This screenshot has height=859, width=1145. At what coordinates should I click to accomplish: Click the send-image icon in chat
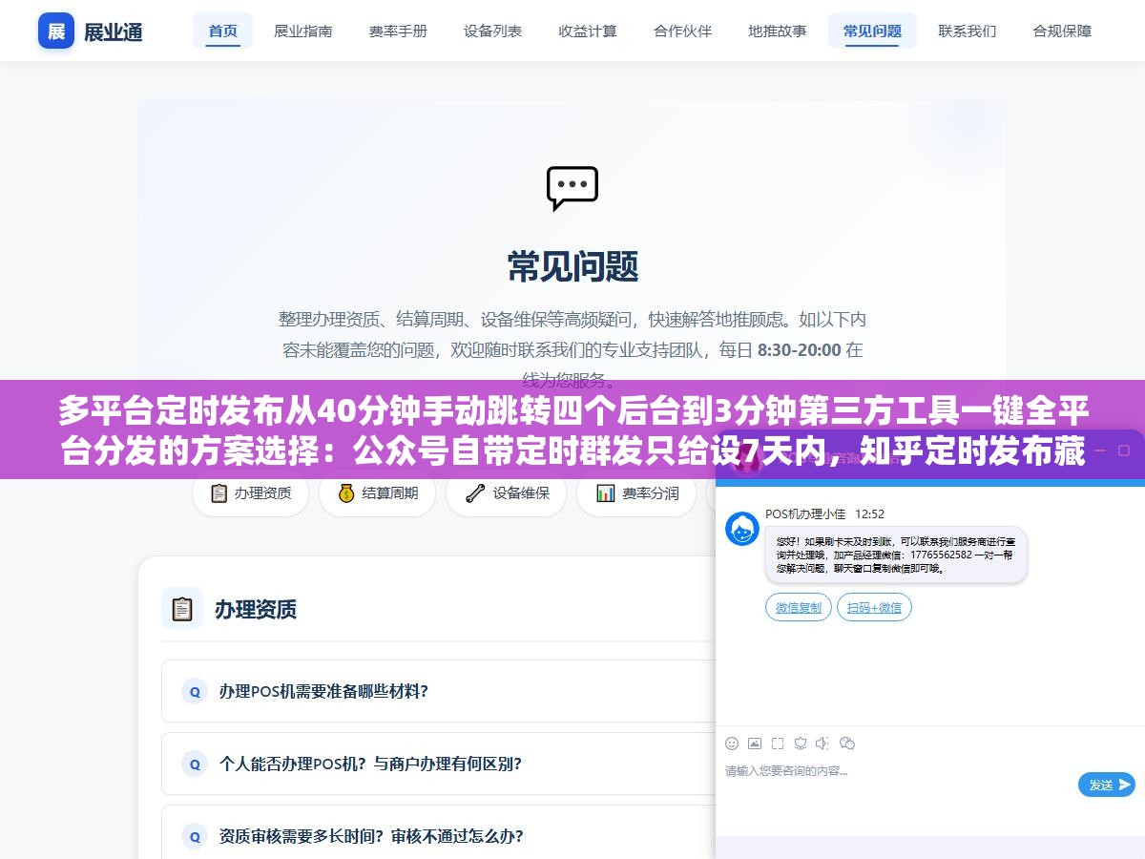click(755, 743)
